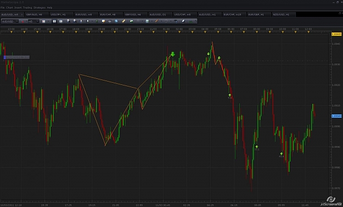Open the Chart menu
This screenshot has height=207, width=343.
(9, 8)
